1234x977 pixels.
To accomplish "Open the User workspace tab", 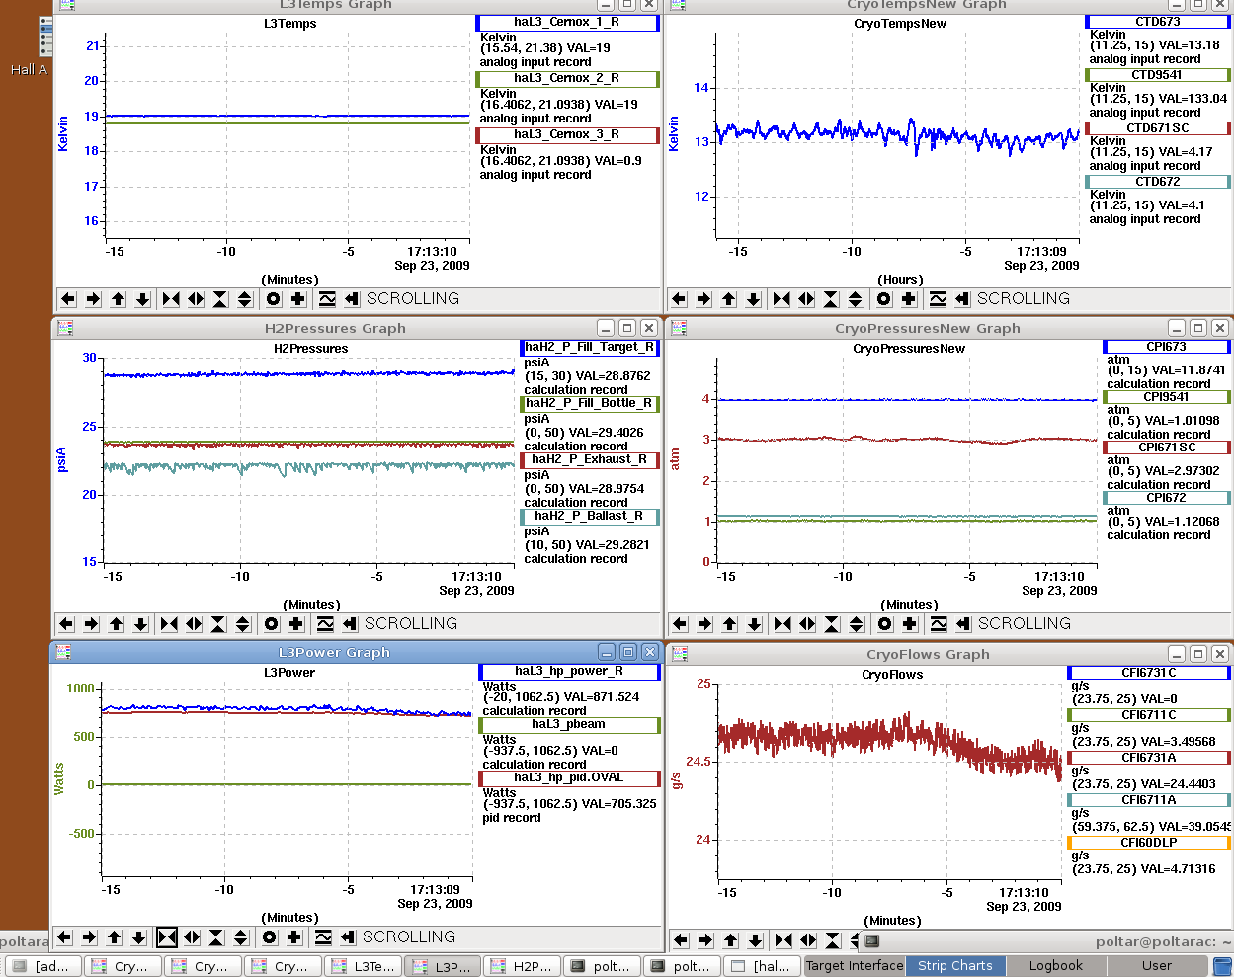I will (1157, 966).
